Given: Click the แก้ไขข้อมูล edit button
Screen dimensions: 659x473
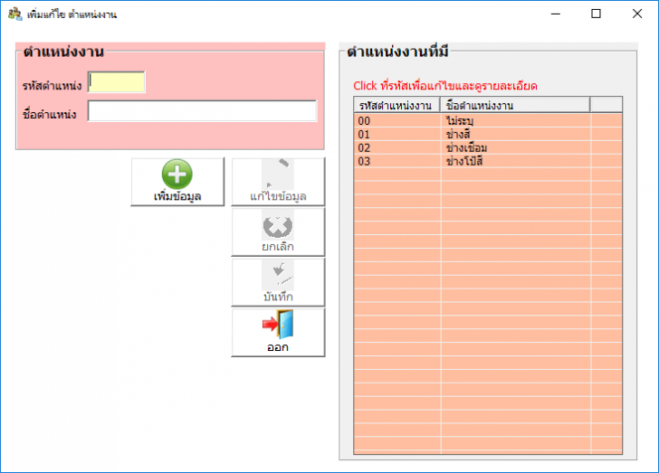Looking at the screenshot, I should 278,182.
